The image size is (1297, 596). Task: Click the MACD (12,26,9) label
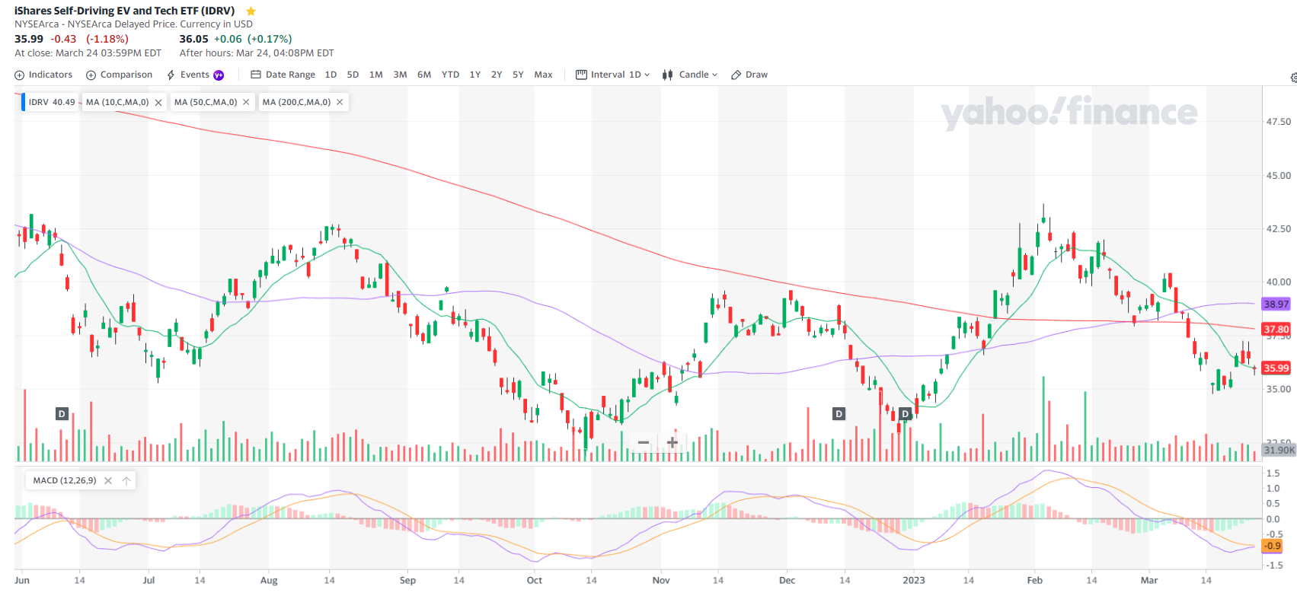pyautogui.click(x=65, y=480)
